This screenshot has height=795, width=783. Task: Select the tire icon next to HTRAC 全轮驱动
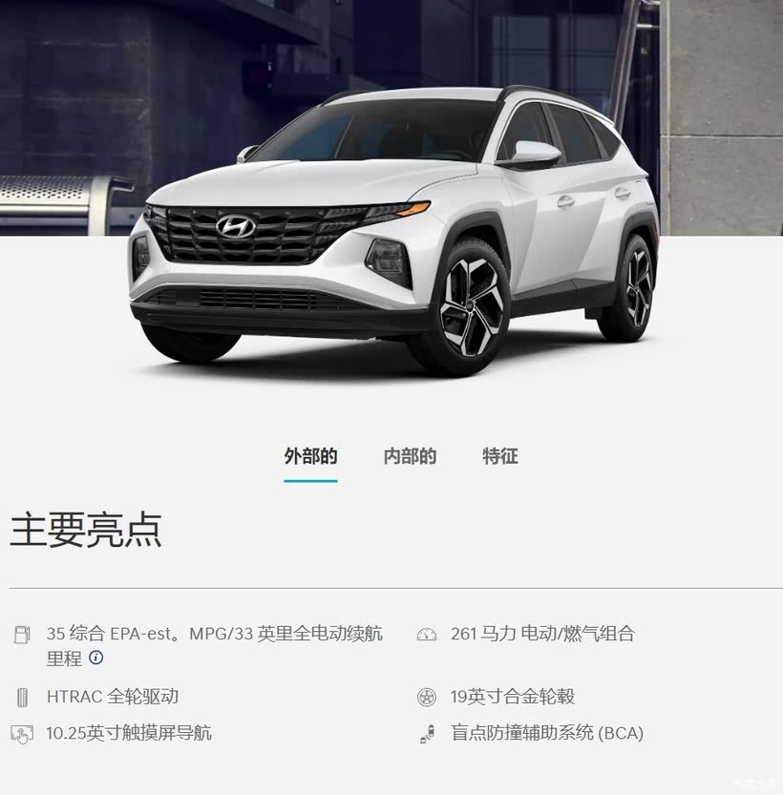(x=22, y=698)
